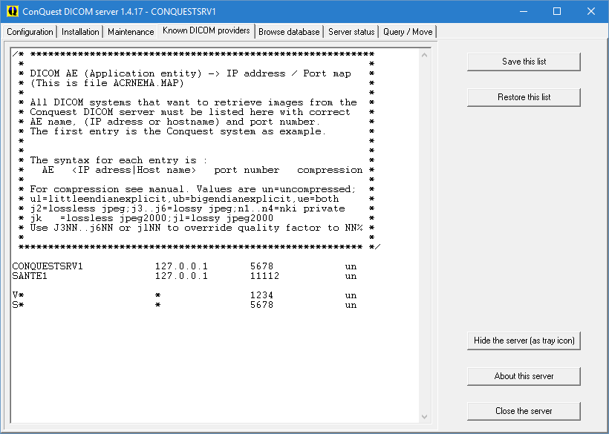Screen dimensions: 609x434
Task: Maximize the ConQuest server window
Action: coord(557,11)
